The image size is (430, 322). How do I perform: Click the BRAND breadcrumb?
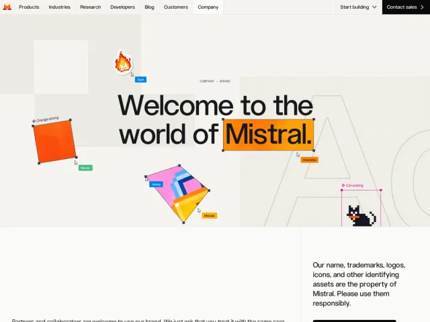(x=225, y=81)
